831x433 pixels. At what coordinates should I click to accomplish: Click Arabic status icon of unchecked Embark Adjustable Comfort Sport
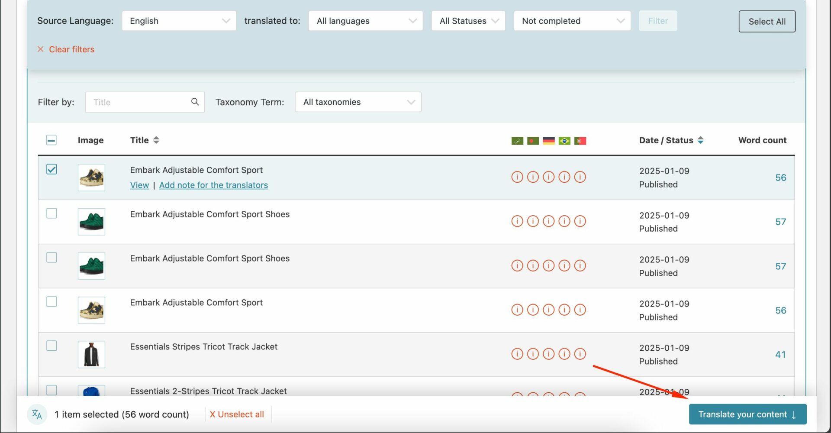[x=517, y=310]
